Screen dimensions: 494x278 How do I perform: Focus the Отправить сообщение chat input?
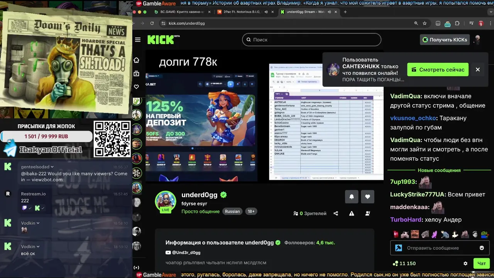coord(440,248)
